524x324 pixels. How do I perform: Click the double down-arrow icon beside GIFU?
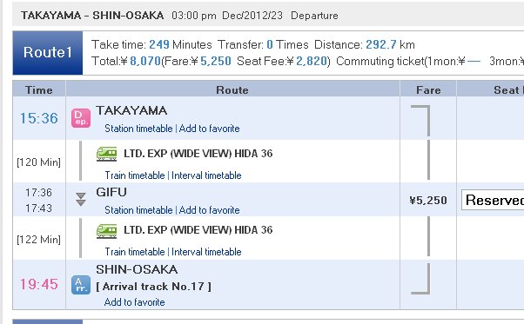[81, 199]
